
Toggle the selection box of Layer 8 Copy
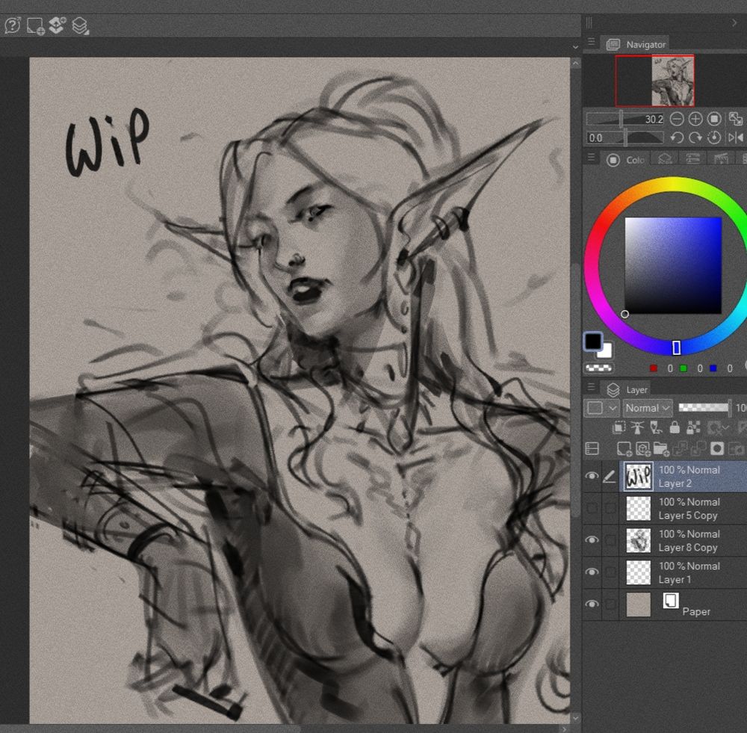(610, 540)
